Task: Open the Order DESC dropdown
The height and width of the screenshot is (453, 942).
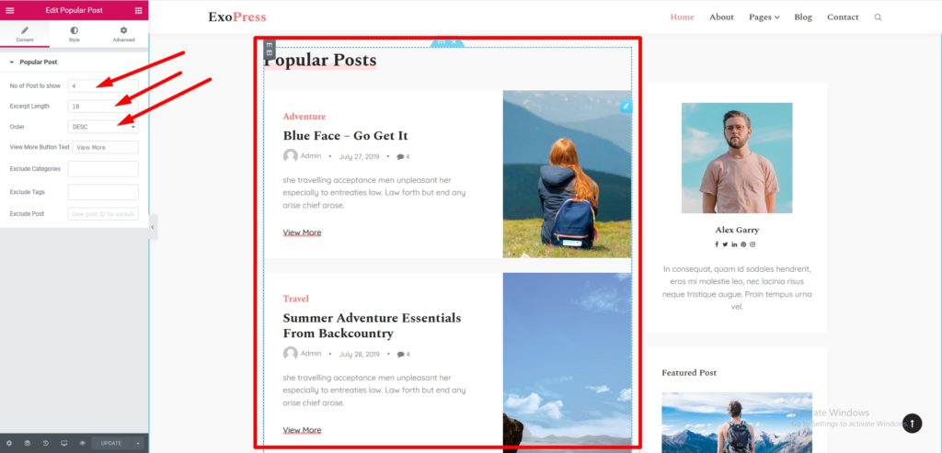Action: point(103,127)
